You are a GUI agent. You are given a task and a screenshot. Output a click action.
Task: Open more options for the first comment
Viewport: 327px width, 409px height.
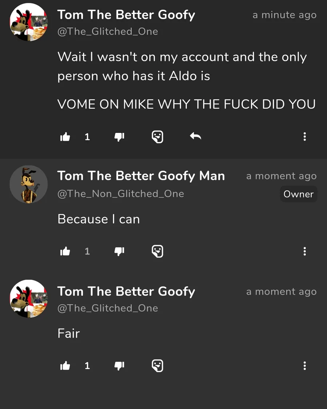click(304, 137)
